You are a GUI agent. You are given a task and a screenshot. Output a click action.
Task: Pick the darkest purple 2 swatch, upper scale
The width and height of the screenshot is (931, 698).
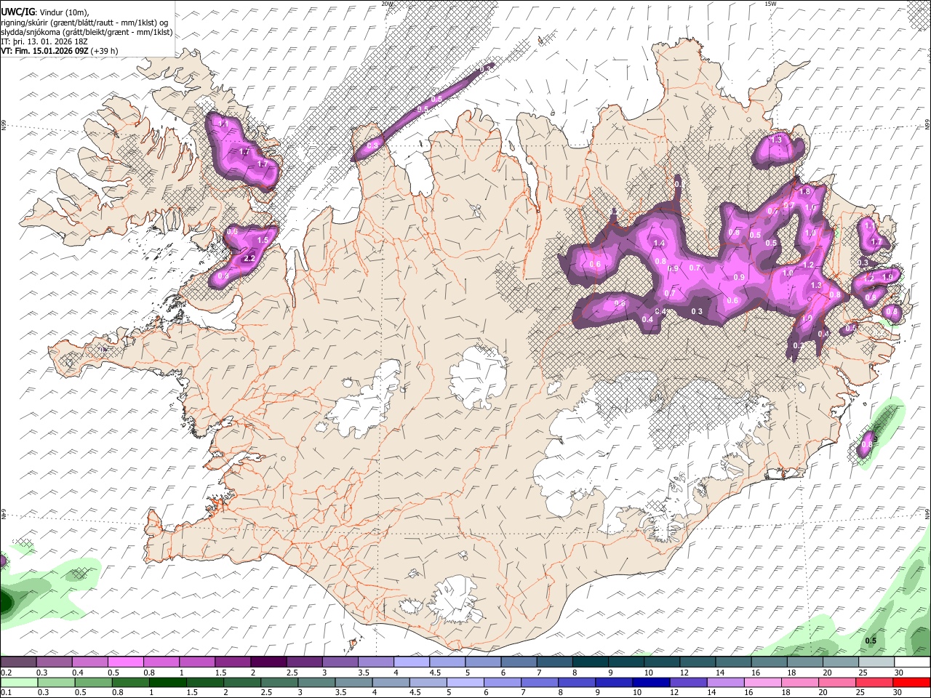(x=268, y=662)
